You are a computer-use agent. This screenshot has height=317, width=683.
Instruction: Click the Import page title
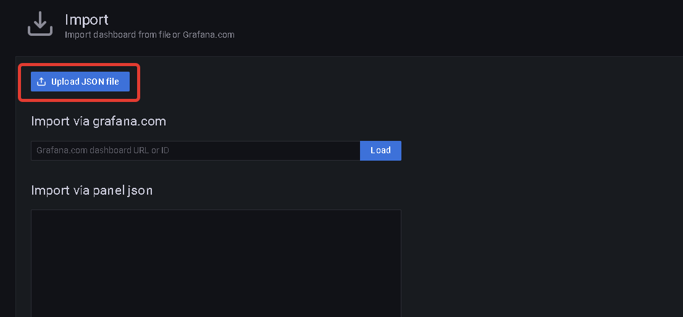click(86, 20)
